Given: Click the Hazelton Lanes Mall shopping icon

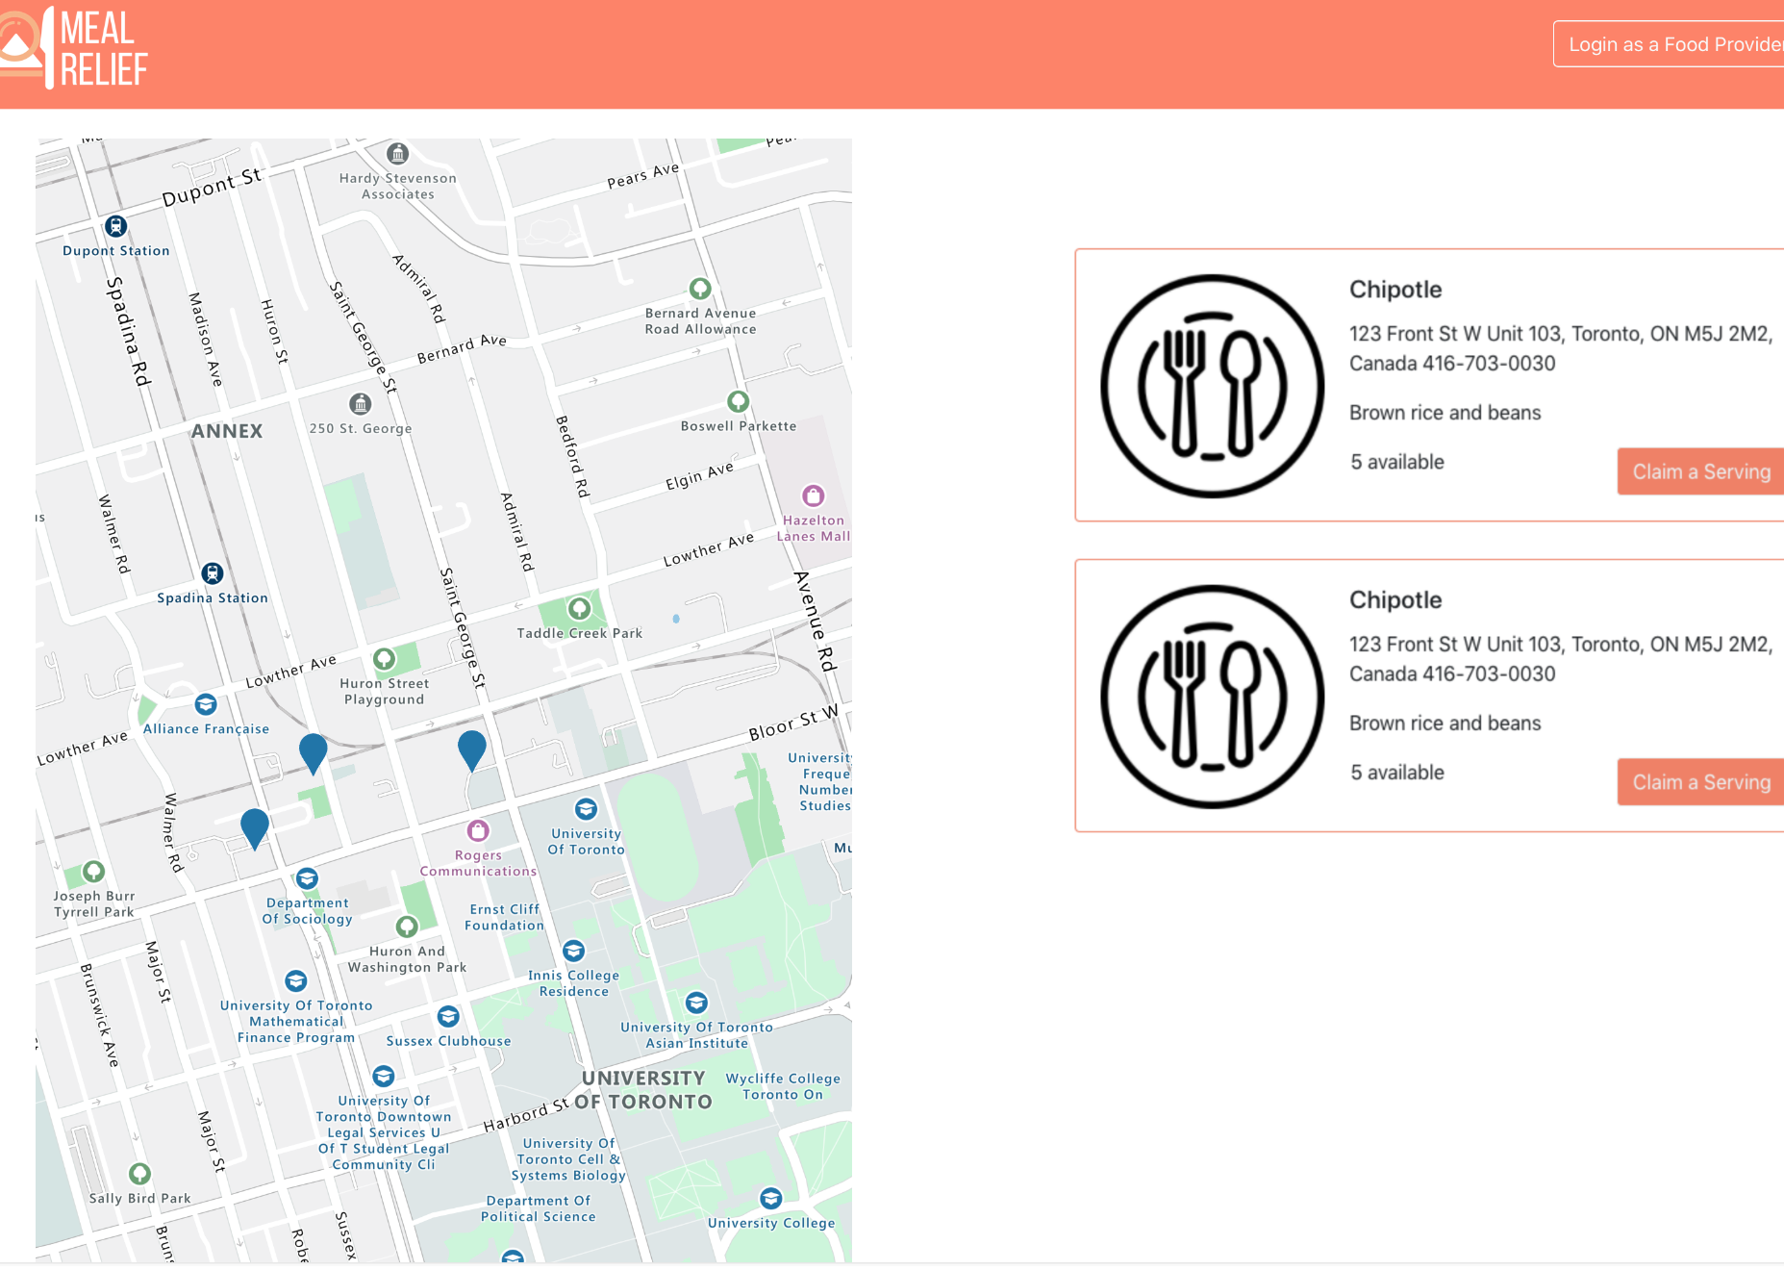Looking at the screenshot, I should (x=814, y=495).
